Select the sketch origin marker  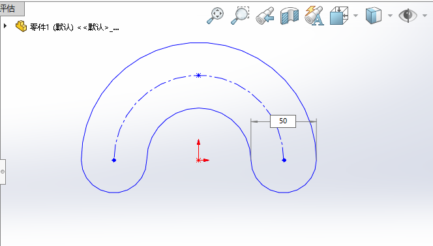(x=198, y=160)
